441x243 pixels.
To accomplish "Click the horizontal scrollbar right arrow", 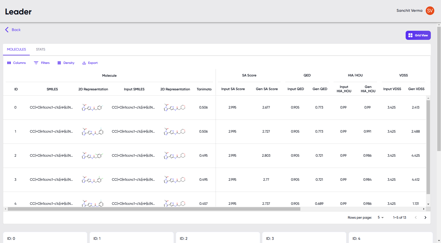I will coord(424,209).
